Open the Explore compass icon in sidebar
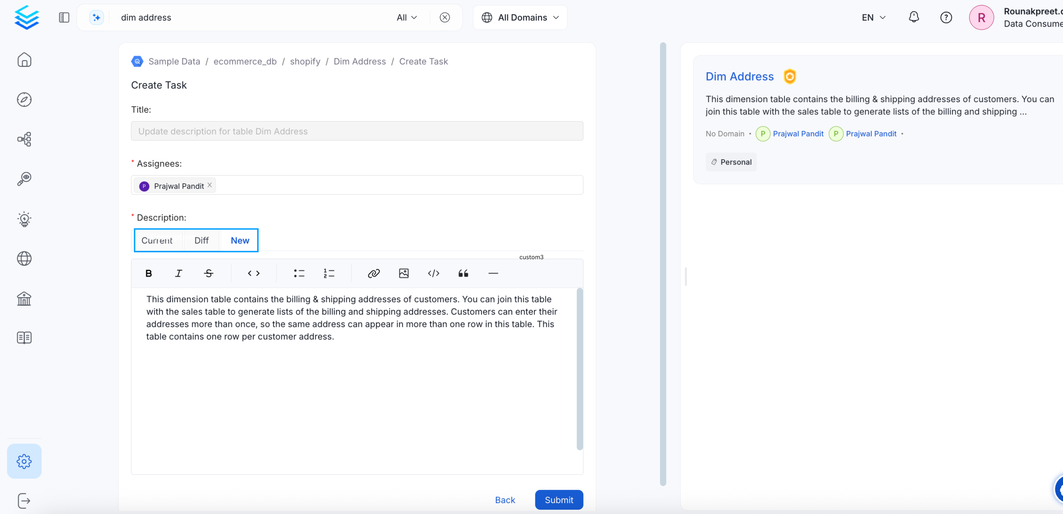 [x=24, y=99]
